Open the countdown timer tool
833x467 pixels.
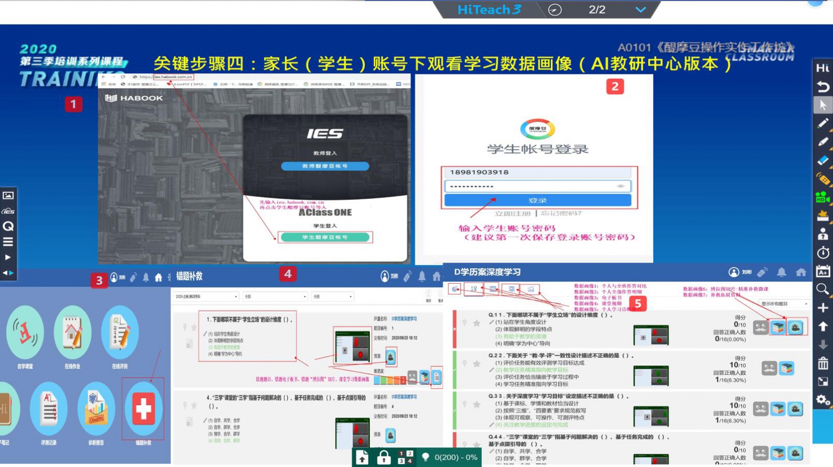click(823, 253)
